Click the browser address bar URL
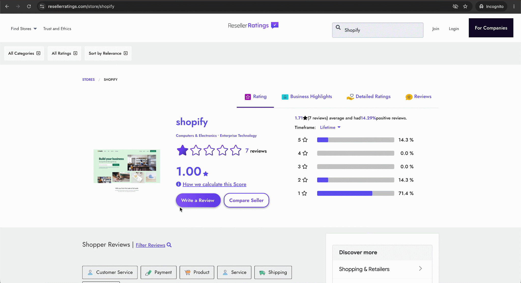The height and width of the screenshot is (283, 521). pos(81,6)
